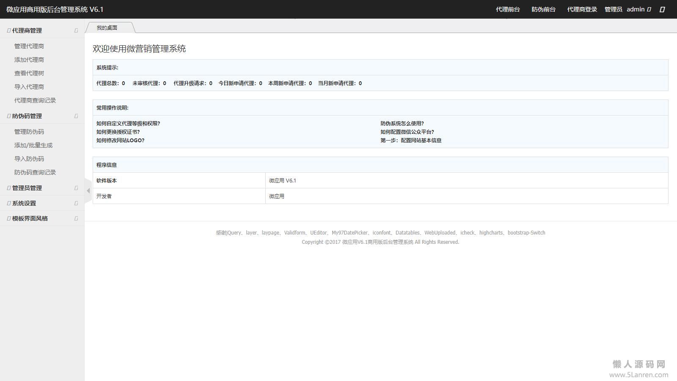Go to 代理商登录 in the header
Image resolution: width=677 pixels, height=381 pixels.
tap(582, 9)
